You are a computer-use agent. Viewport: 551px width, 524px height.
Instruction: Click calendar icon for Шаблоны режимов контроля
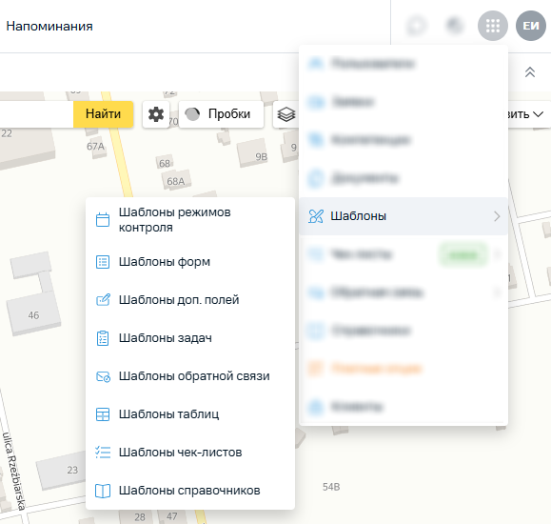point(103,219)
